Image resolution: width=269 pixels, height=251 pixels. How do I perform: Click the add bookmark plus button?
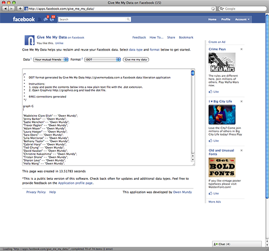pos(20,9)
